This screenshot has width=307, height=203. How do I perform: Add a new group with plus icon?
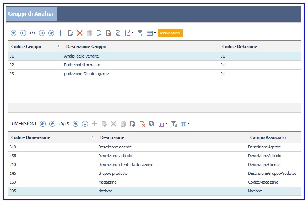[61, 33]
